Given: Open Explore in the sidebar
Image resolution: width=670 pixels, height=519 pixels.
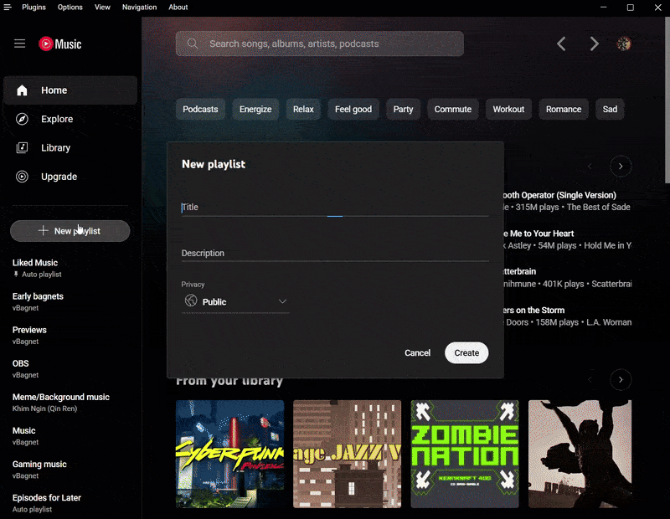Looking at the screenshot, I should 70,119.
